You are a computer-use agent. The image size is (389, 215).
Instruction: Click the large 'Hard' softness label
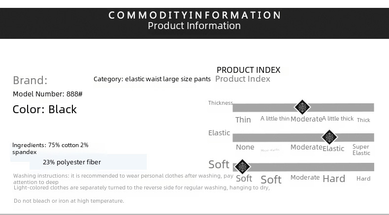[x=334, y=179]
